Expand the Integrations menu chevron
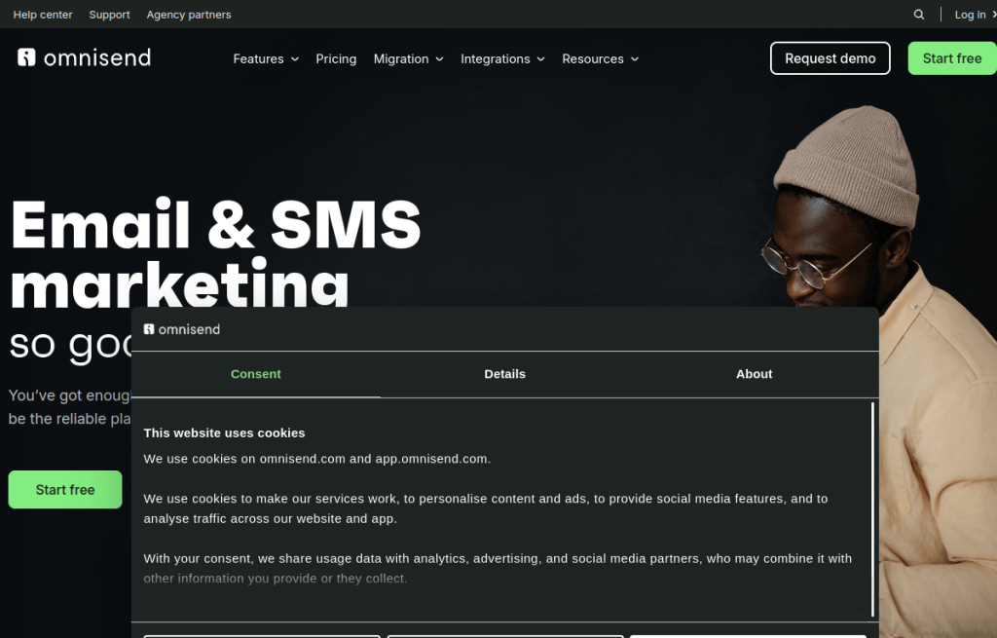The image size is (997, 638). pyautogui.click(x=541, y=59)
